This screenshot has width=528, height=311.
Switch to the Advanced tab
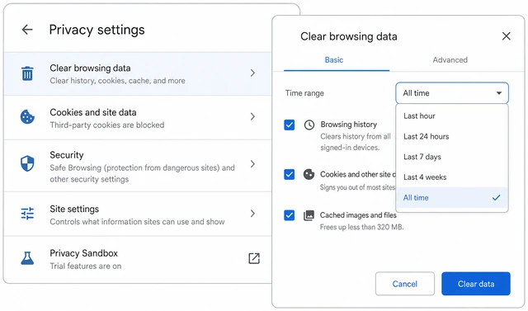coord(450,60)
